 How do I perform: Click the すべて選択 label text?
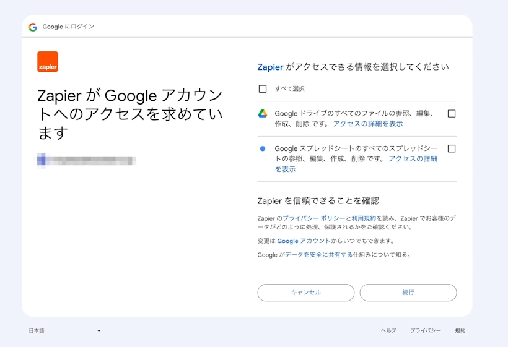(x=290, y=88)
